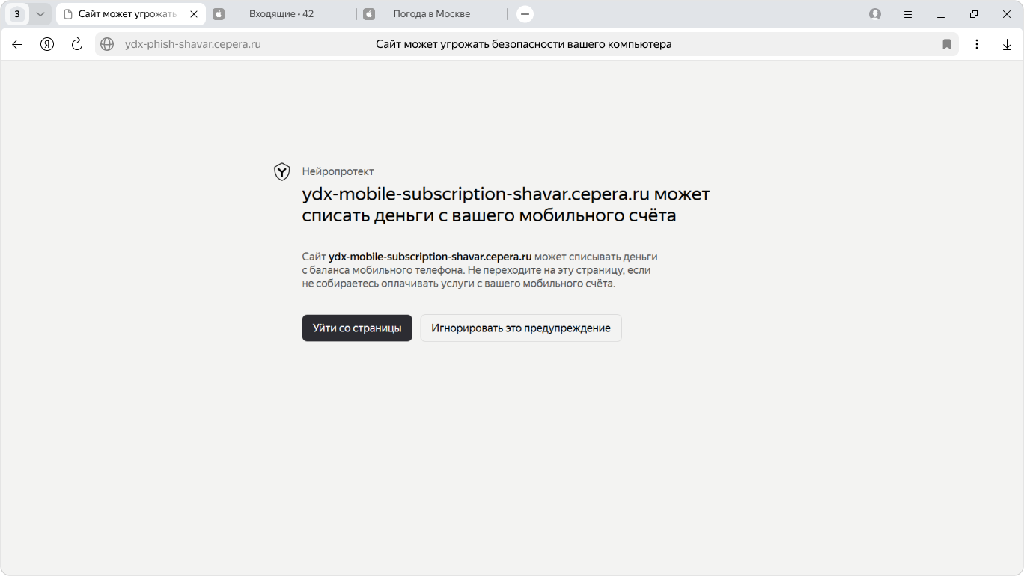Go back using the back arrow
The height and width of the screenshot is (576, 1024).
point(17,44)
